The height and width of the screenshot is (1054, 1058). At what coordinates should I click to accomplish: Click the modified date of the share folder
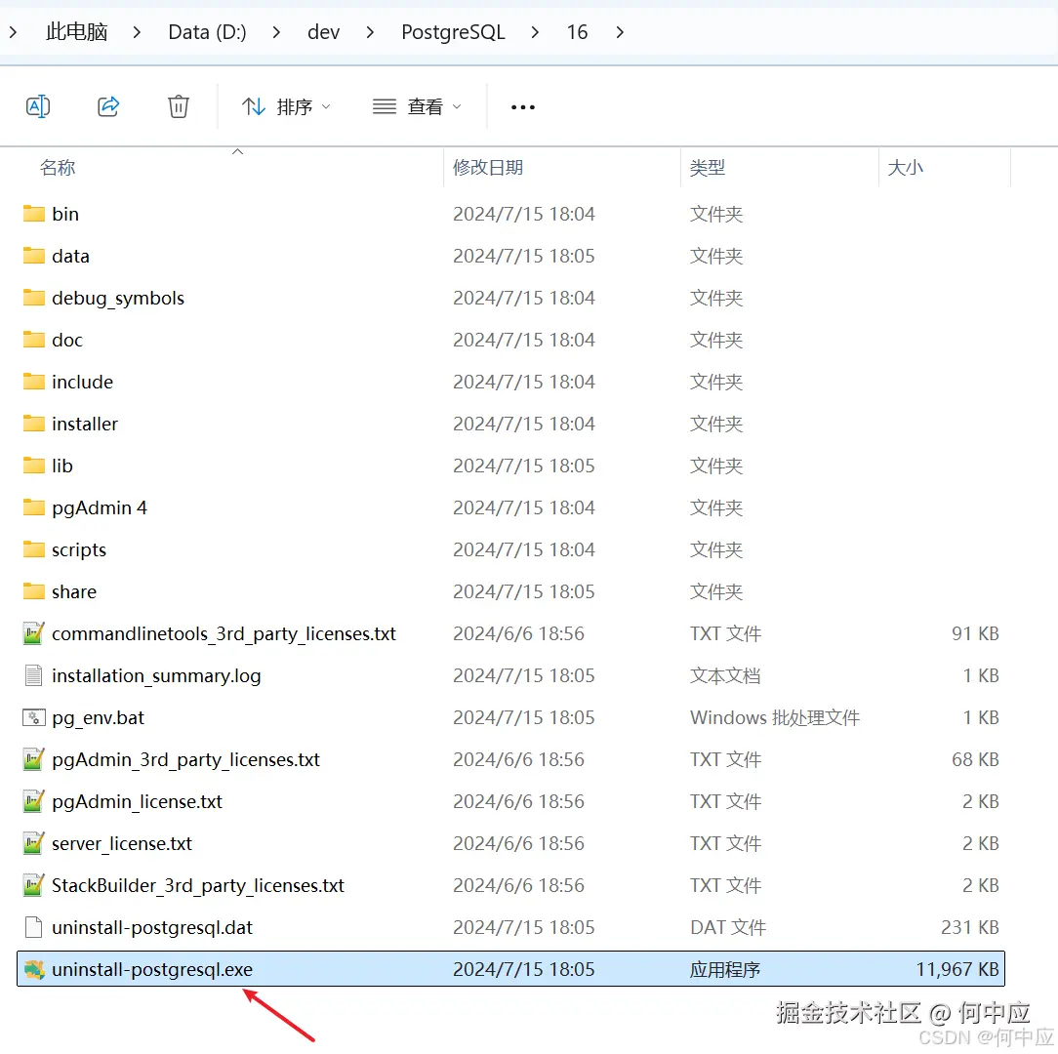[523, 591]
